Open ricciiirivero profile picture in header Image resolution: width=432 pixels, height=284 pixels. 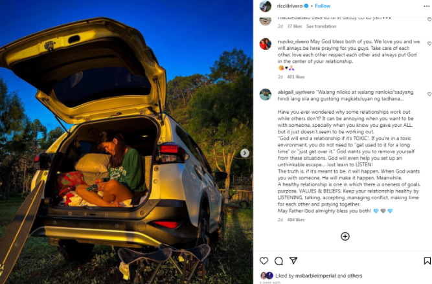(x=266, y=6)
